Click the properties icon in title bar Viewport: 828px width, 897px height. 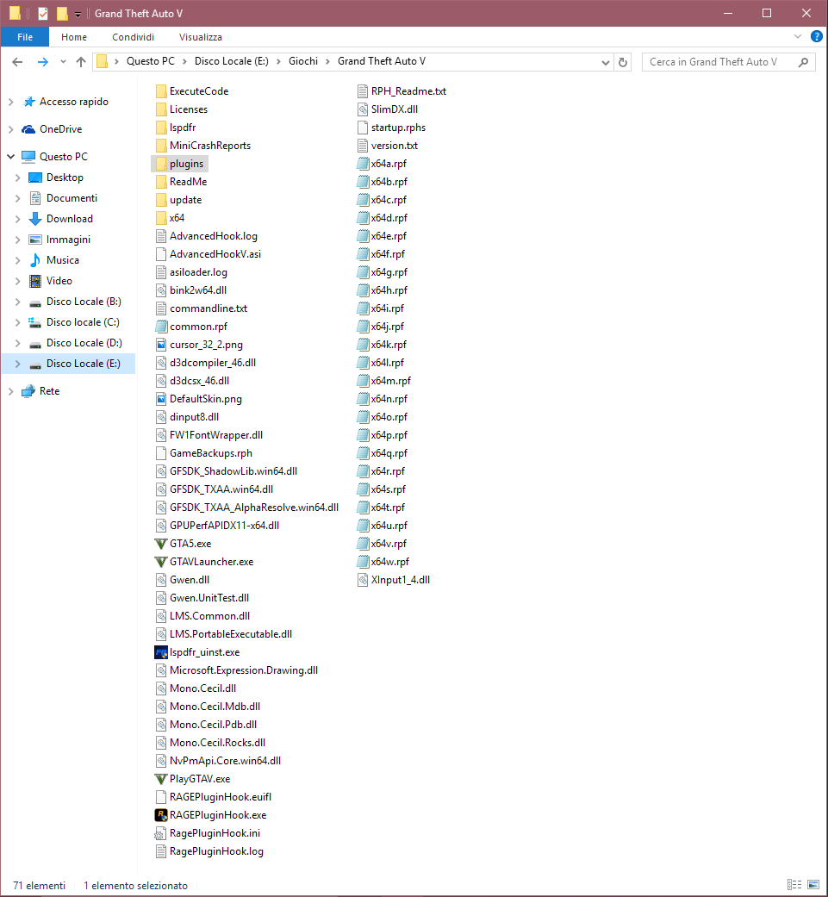43,13
